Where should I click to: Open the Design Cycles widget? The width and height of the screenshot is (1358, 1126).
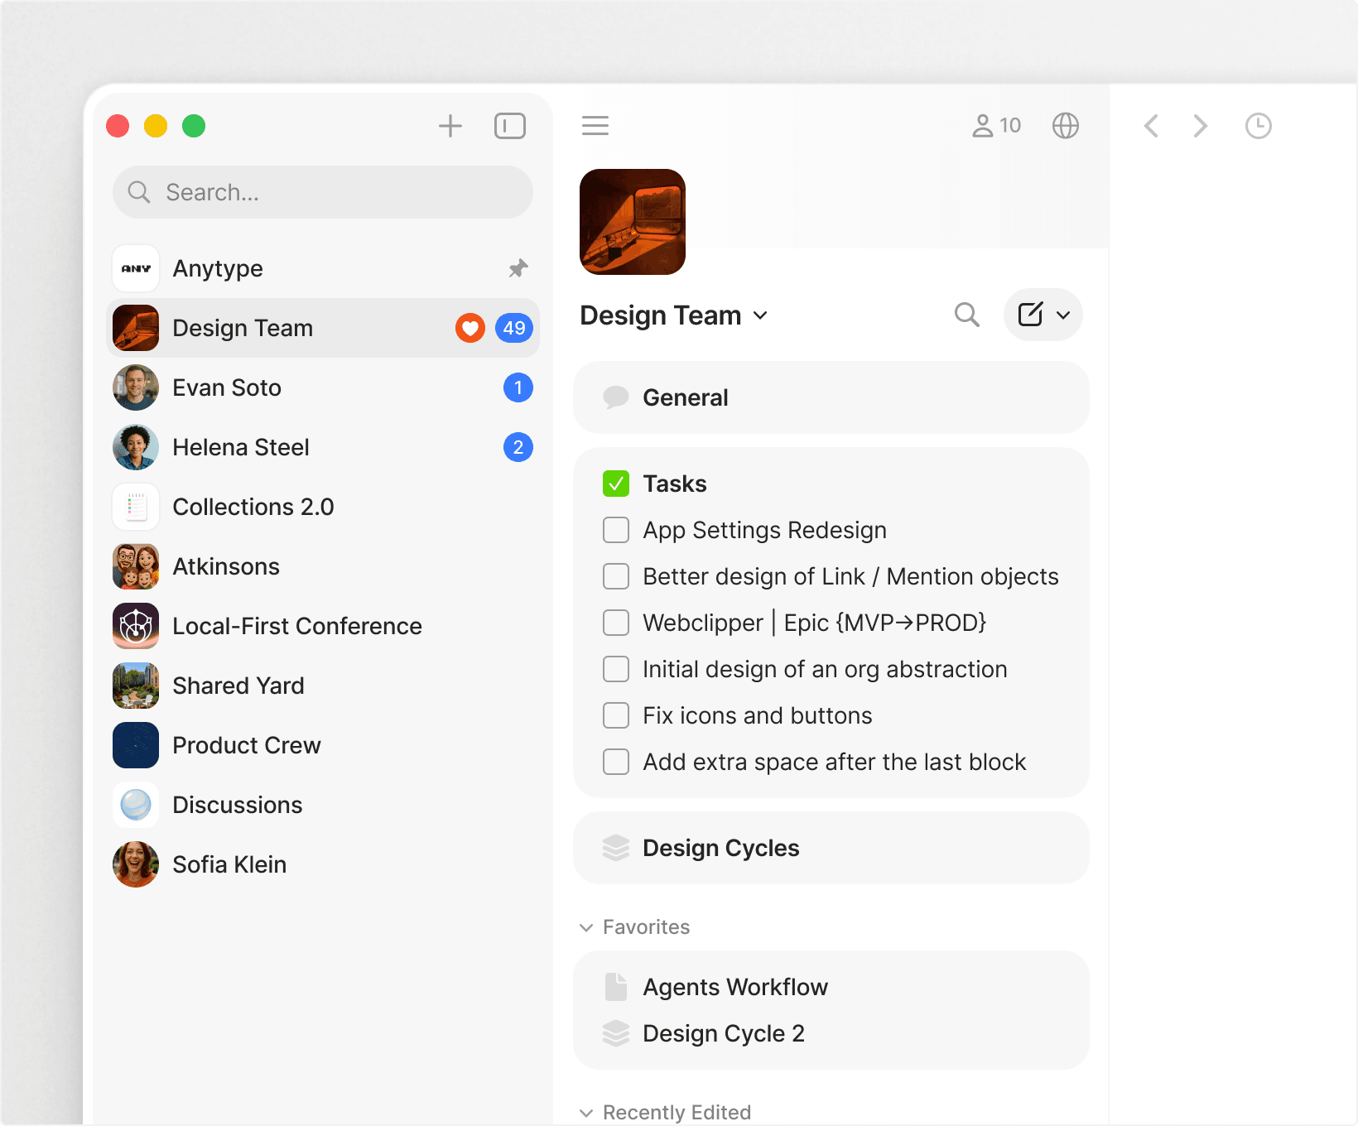[831, 848]
